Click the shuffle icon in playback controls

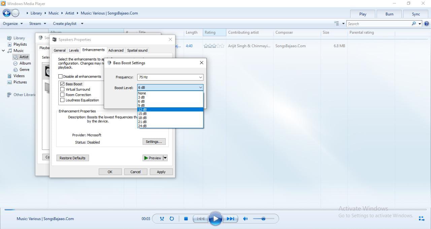(162, 219)
